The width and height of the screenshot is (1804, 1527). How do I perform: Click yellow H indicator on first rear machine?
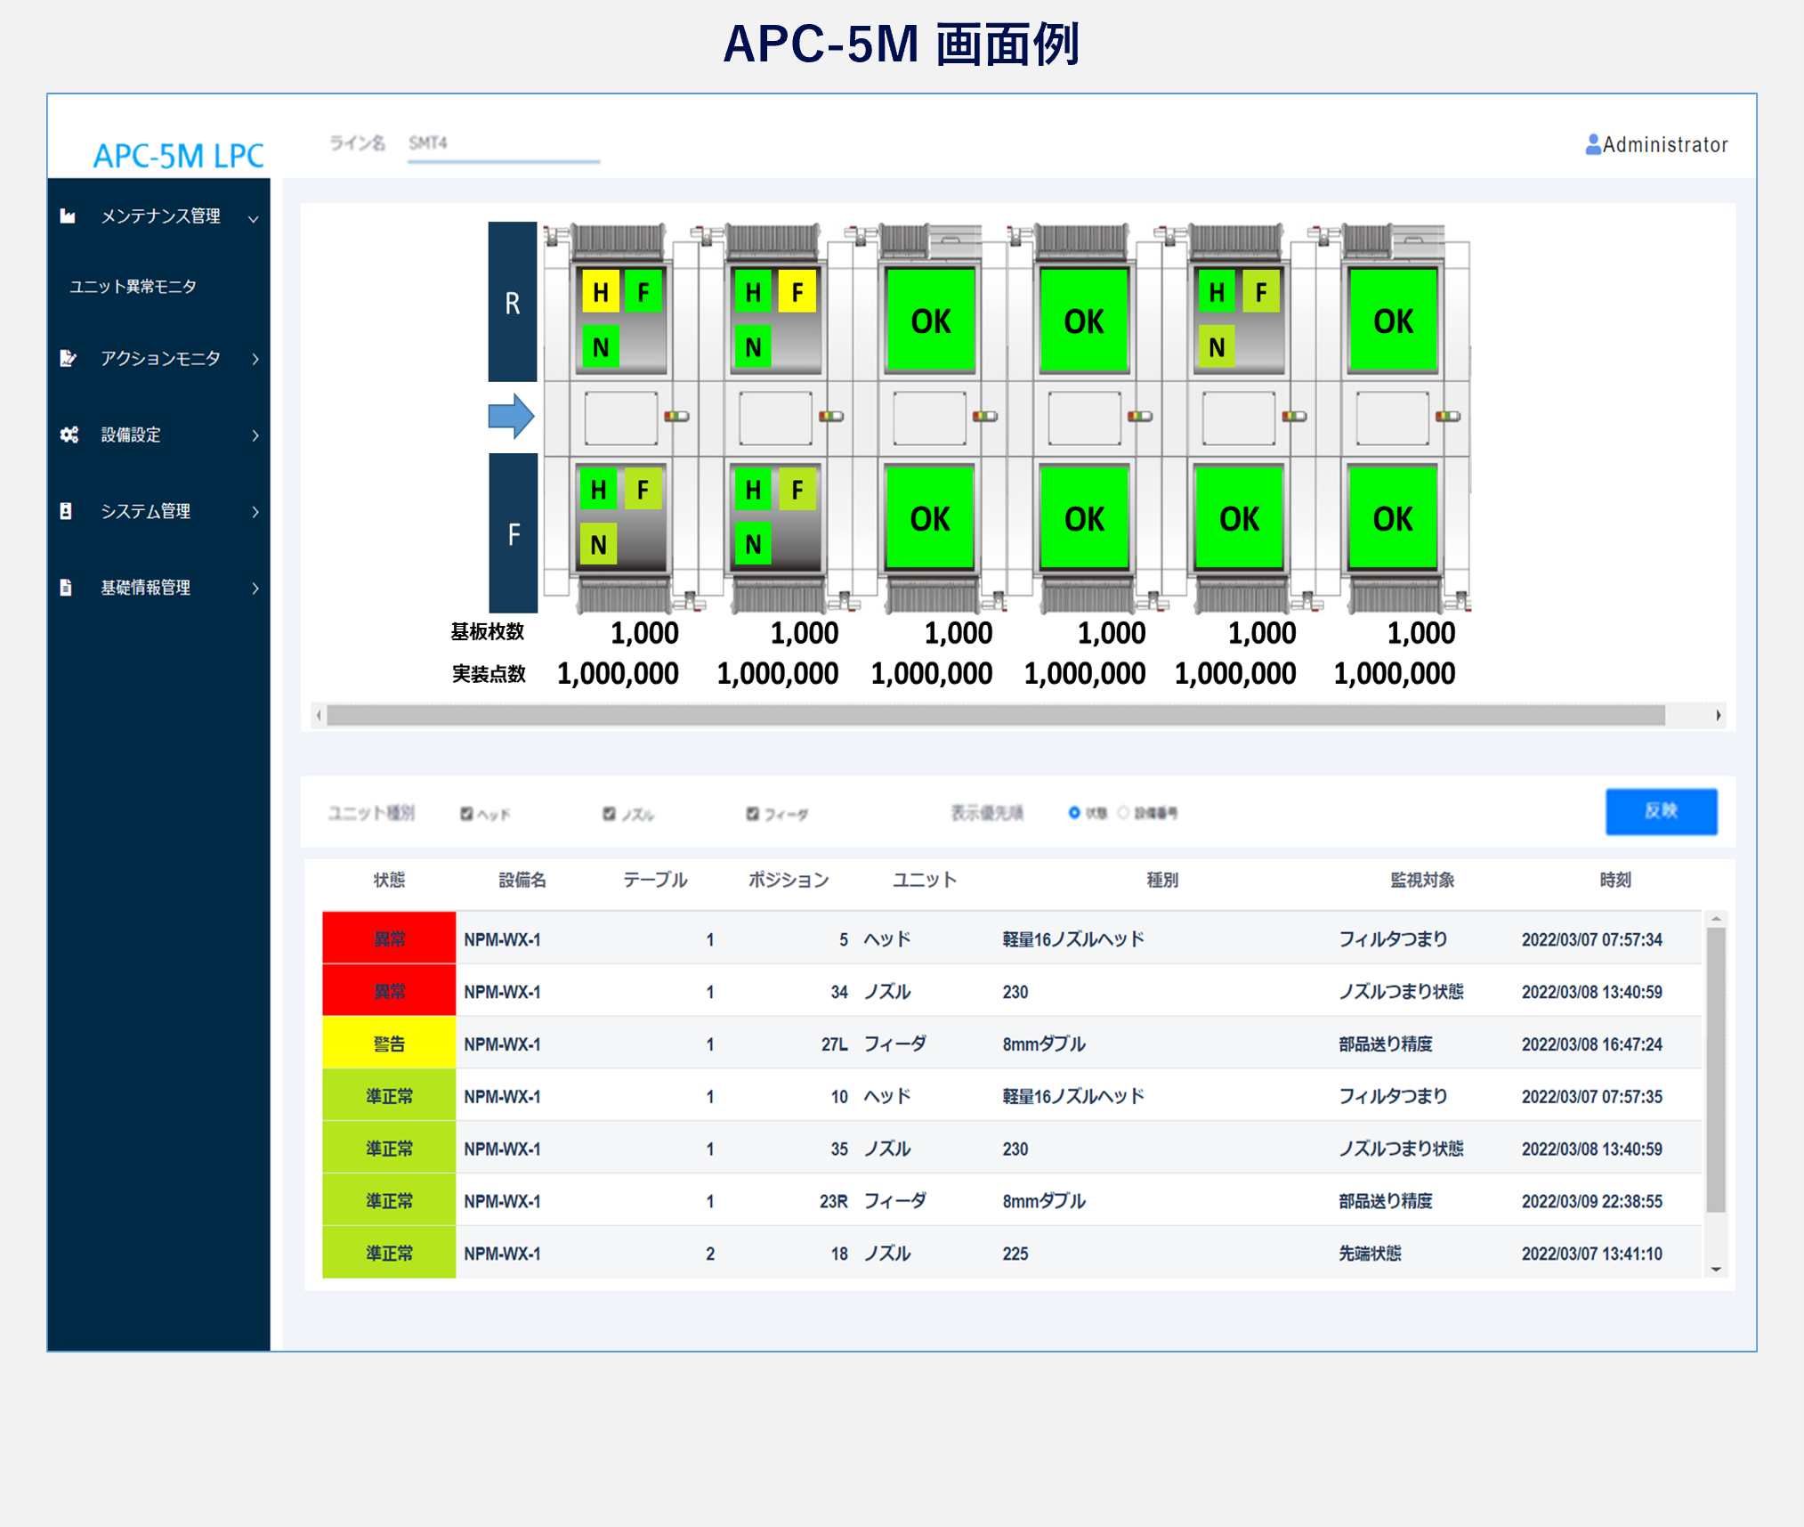click(x=601, y=292)
